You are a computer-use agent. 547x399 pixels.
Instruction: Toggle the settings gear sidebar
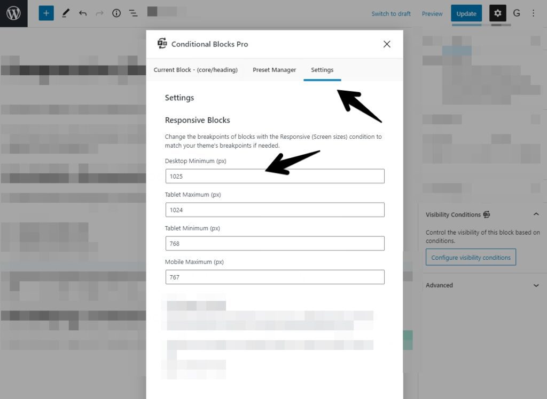(497, 13)
